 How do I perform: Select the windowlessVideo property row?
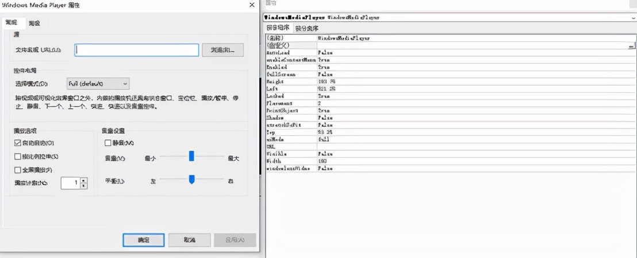pos(450,168)
